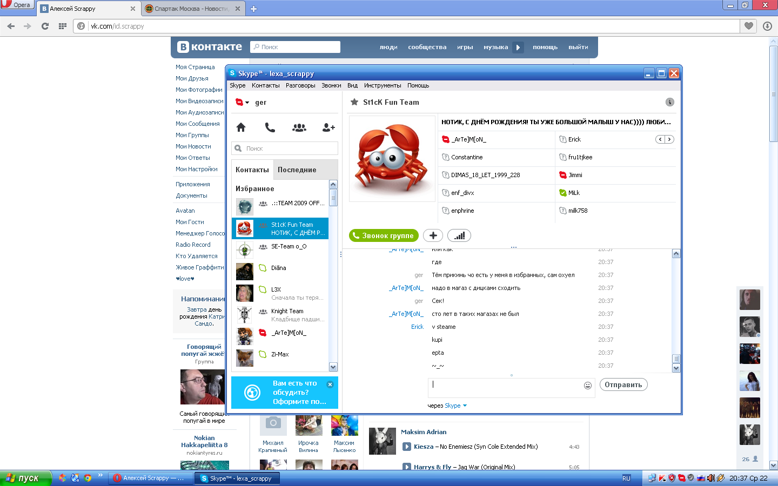The width and height of the screenshot is (778, 486).
Task: Click the crab group avatar picture
Action: pos(392,159)
